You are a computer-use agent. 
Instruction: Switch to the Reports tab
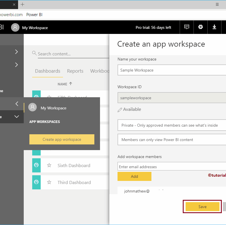point(75,71)
